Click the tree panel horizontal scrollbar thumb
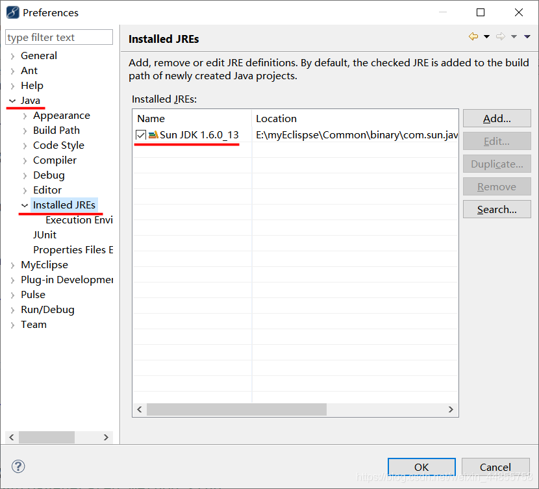Viewport: 539px width, 489px height. point(47,437)
